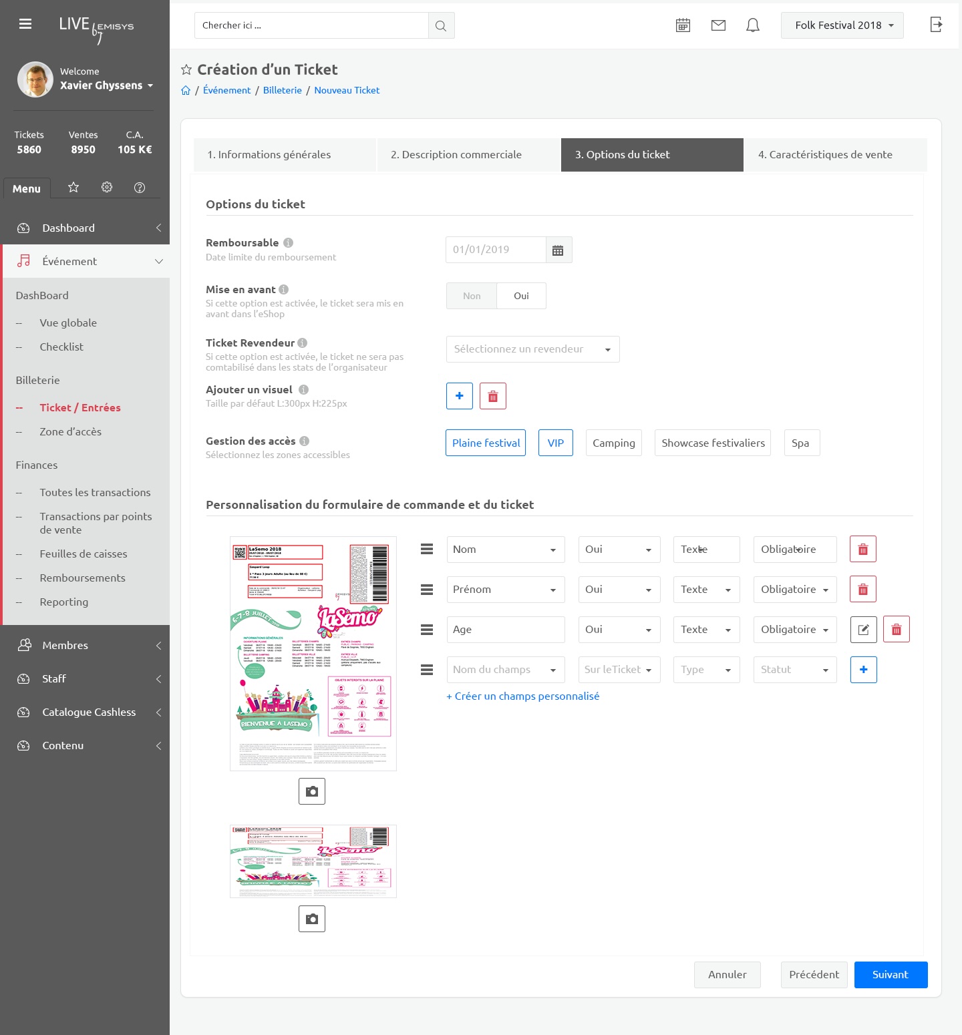Screen dimensions: 962x1035
Task: Click the camera button under the small ticket preview
Action: (312, 919)
